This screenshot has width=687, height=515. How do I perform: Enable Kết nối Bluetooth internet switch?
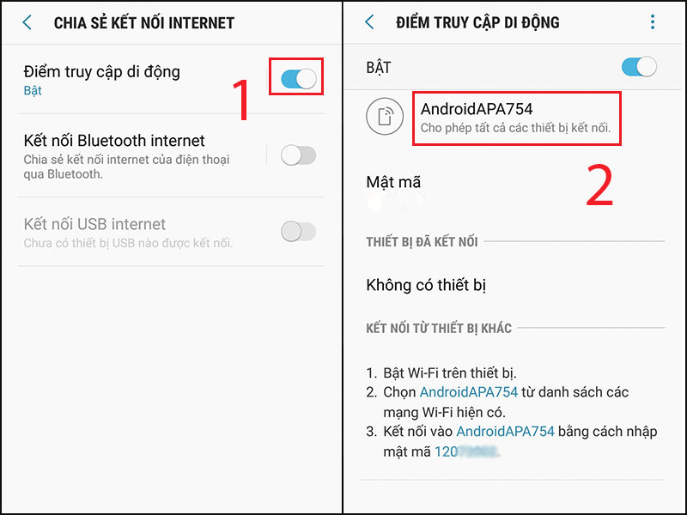(298, 155)
